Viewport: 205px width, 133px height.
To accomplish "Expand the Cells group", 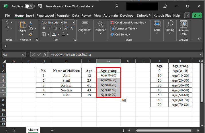I will [157, 28].
